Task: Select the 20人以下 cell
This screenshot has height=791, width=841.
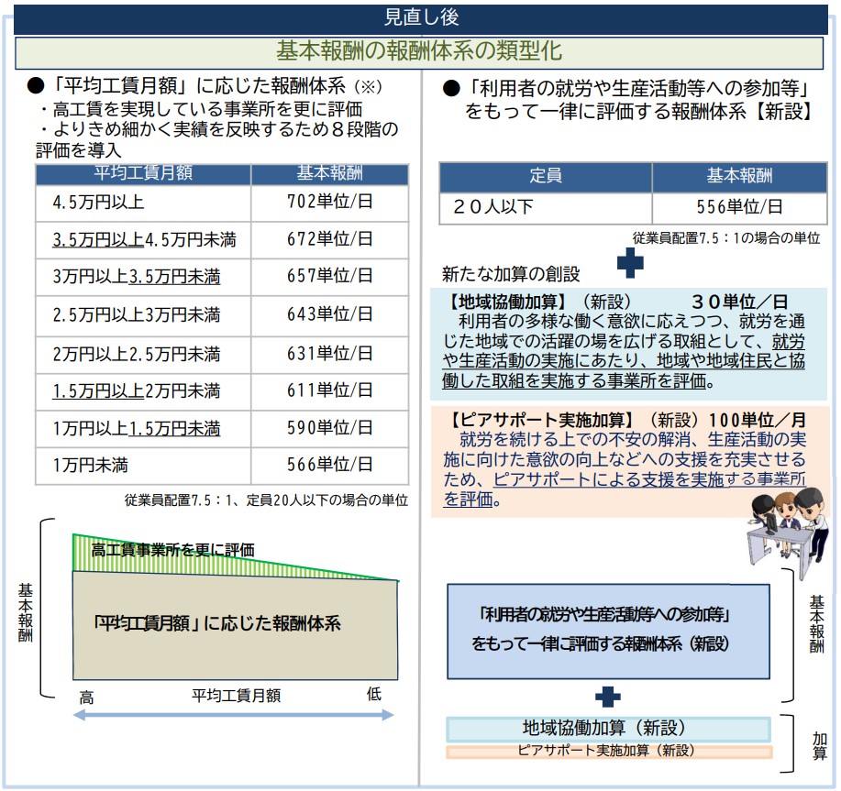Action: click(x=546, y=207)
